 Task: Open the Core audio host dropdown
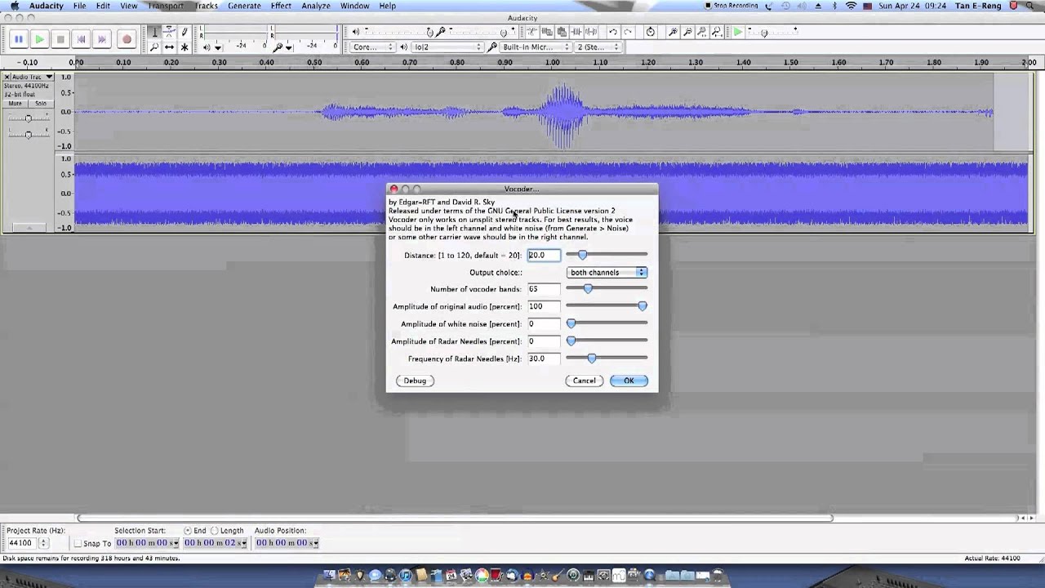(372, 47)
